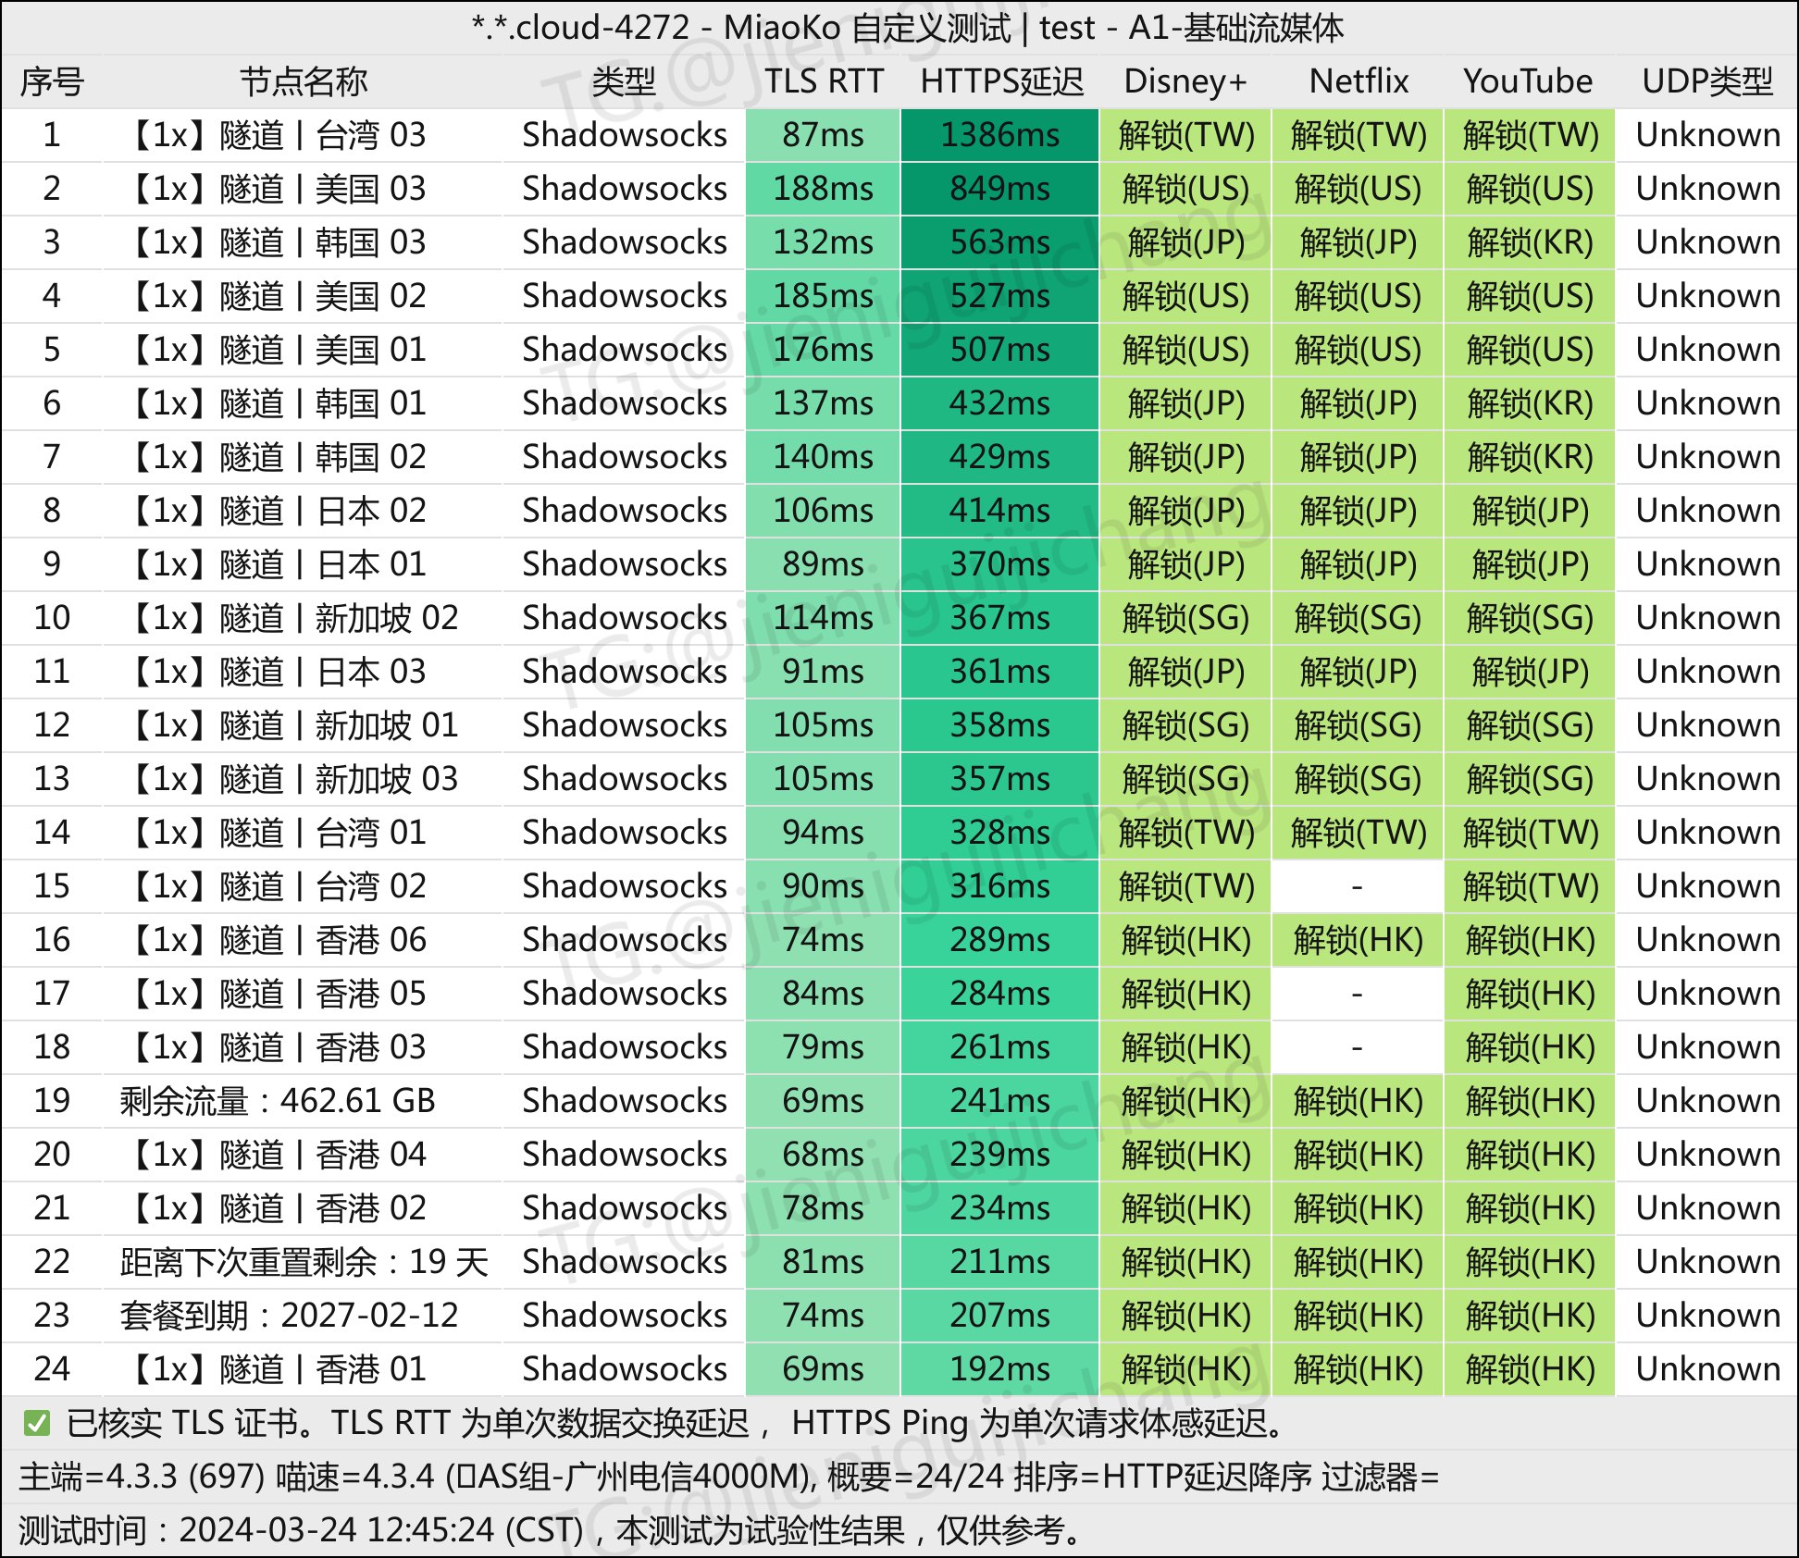Click the 距离下次重置剩余：19 天 row name
The width and height of the screenshot is (1799, 1558).
coord(304,1262)
